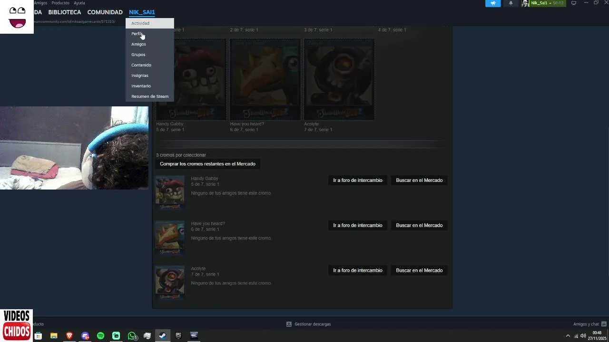The height and width of the screenshot is (342, 609).
Task: Open Gestionar descargas link
Action: coord(313,324)
